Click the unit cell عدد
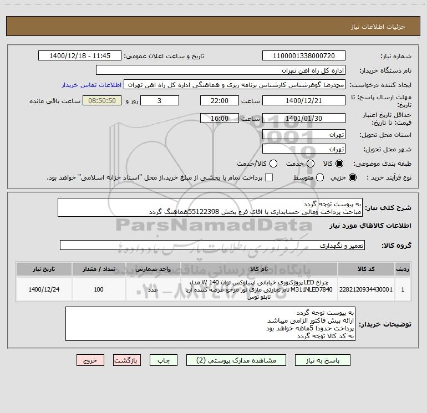 point(153,289)
